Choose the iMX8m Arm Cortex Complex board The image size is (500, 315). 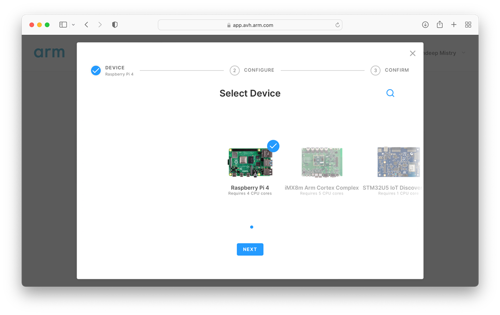pyautogui.click(x=322, y=162)
